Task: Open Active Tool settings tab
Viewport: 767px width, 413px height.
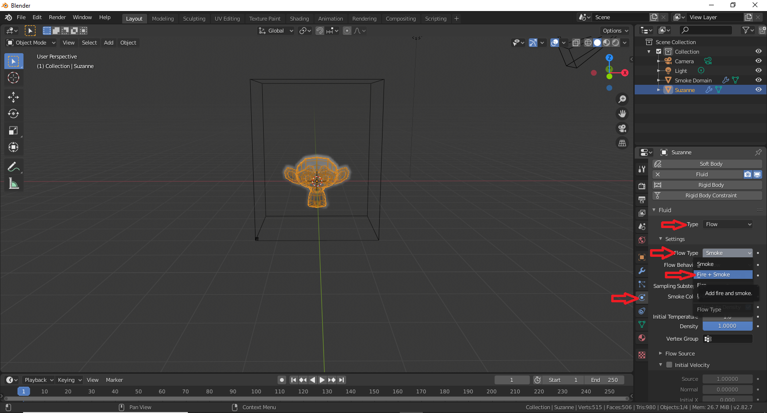Action: [642, 169]
